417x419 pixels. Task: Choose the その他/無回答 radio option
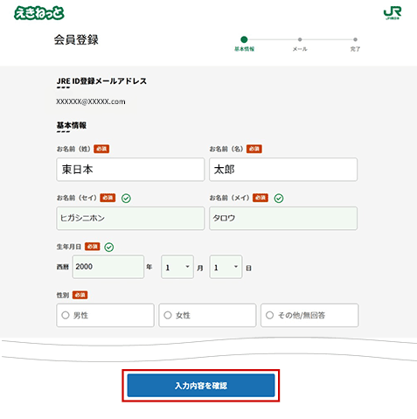309,315
